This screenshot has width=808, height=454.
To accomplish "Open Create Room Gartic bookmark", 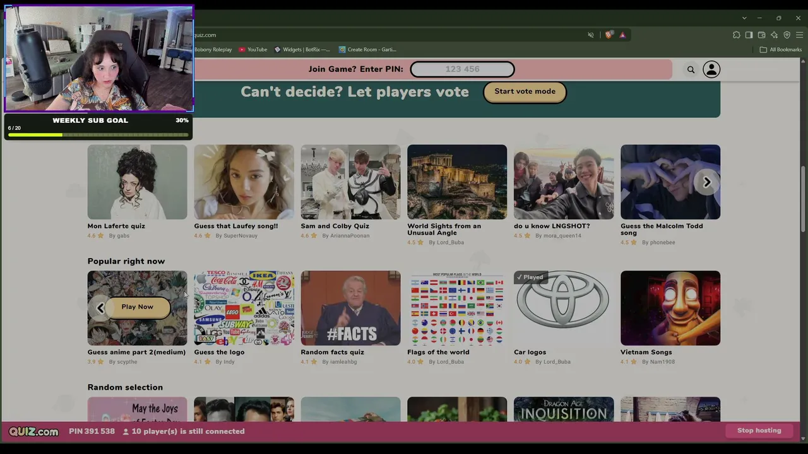I will point(367,50).
